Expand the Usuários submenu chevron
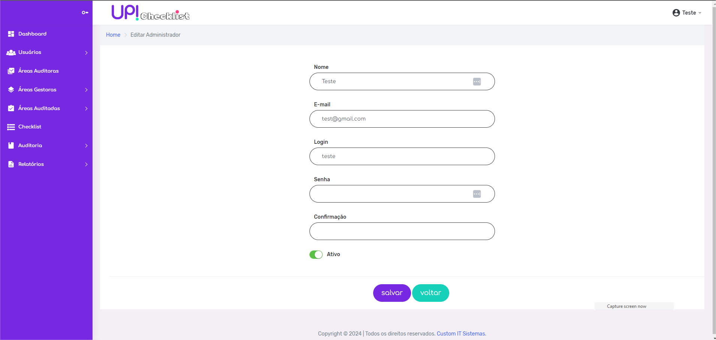Image resolution: width=716 pixels, height=340 pixels. point(86,53)
